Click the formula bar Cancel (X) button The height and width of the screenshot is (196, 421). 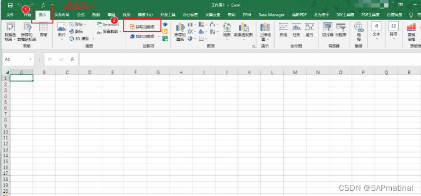tap(50, 59)
